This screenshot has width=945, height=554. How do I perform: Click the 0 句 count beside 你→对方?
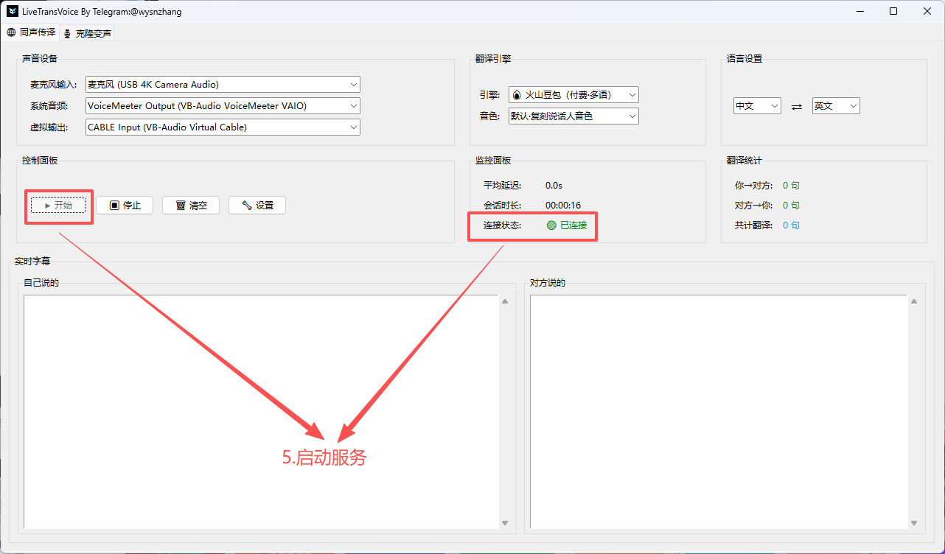[791, 186]
